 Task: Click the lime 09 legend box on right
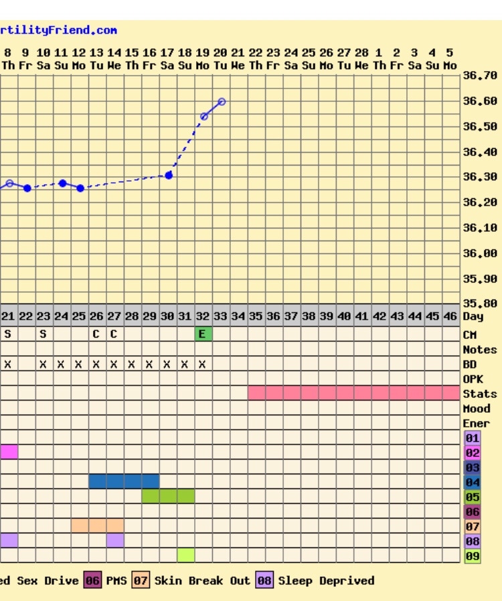[473, 556]
